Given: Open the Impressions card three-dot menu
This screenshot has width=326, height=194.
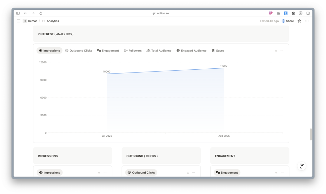Looking at the screenshot, I should 105,173.
